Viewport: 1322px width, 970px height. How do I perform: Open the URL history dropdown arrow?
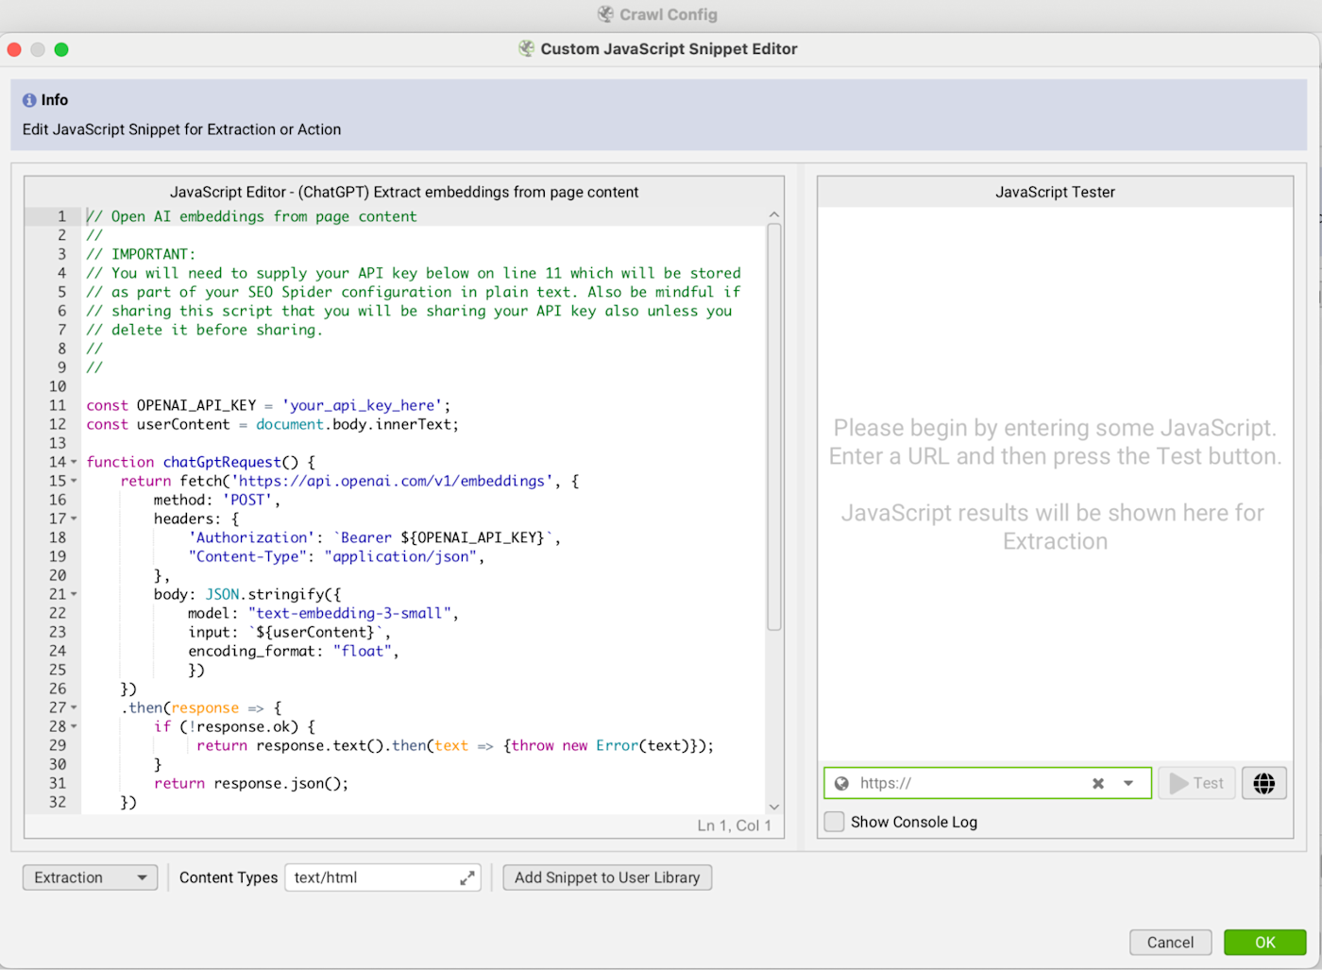click(1128, 783)
